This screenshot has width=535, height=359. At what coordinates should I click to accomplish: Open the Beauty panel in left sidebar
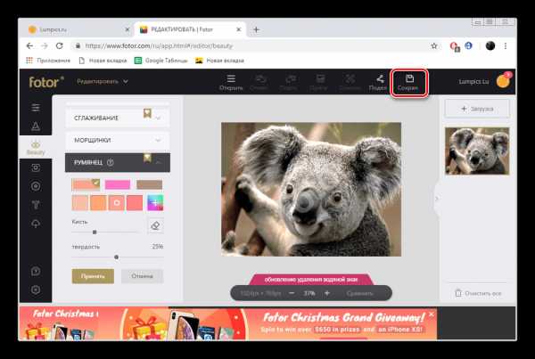(36, 146)
